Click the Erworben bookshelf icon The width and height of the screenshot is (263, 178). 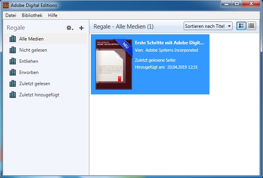pyautogui.click(x=13, y=72)
